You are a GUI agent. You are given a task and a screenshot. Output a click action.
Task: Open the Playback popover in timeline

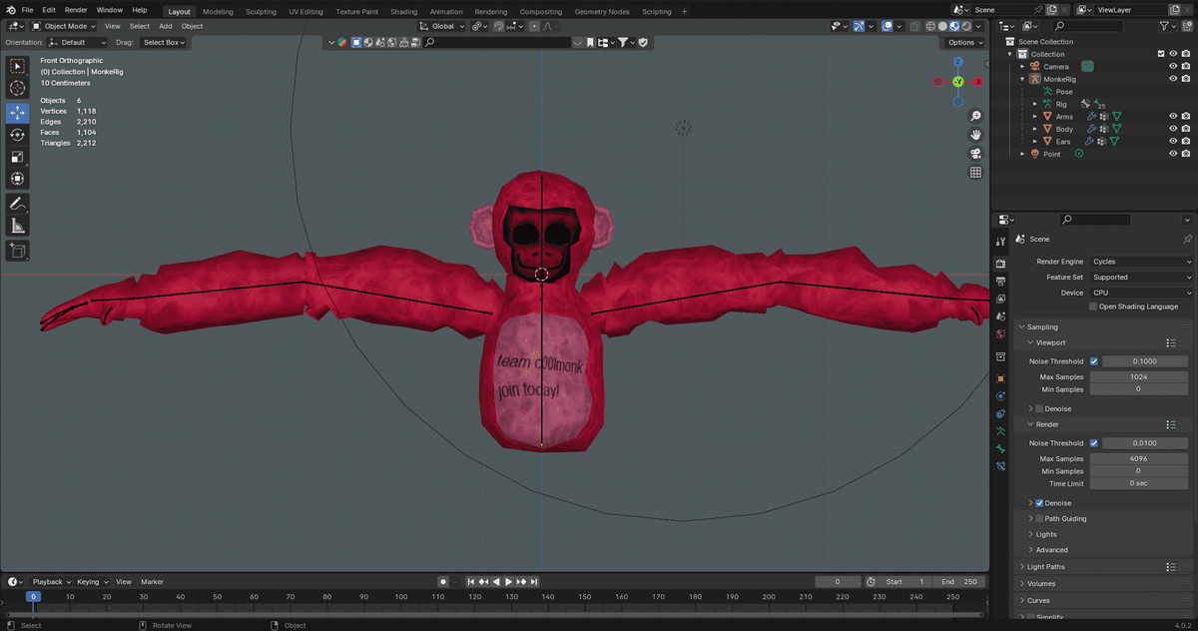pos(50,581)
